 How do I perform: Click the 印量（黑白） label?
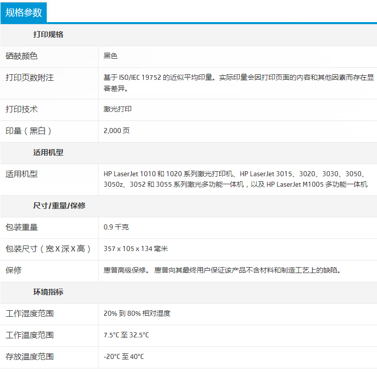[28, 131]
